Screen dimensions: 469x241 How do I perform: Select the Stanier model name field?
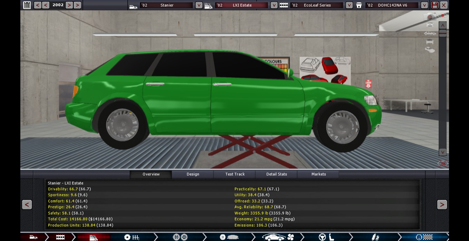tap(167, 5)
